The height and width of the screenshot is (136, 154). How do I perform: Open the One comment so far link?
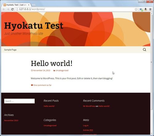tap(43, 85)
